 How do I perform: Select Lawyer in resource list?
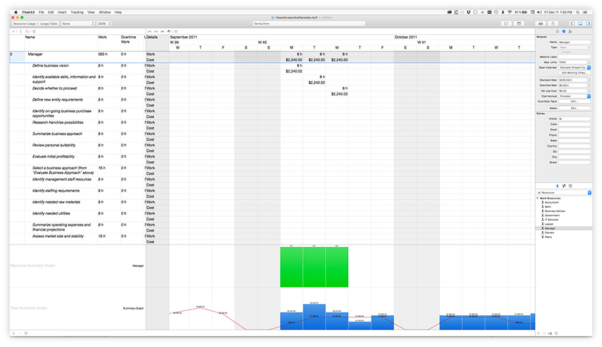(549, 224)
